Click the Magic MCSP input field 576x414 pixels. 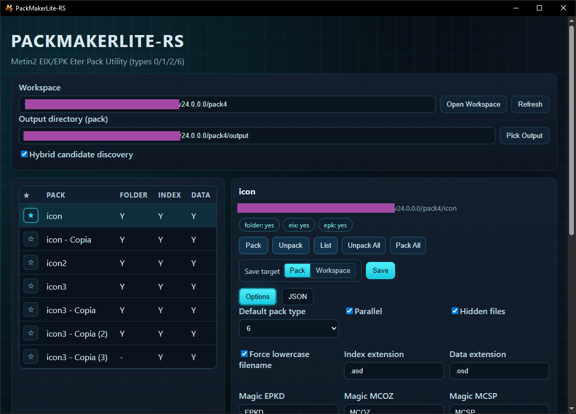[x=499, y=409]
